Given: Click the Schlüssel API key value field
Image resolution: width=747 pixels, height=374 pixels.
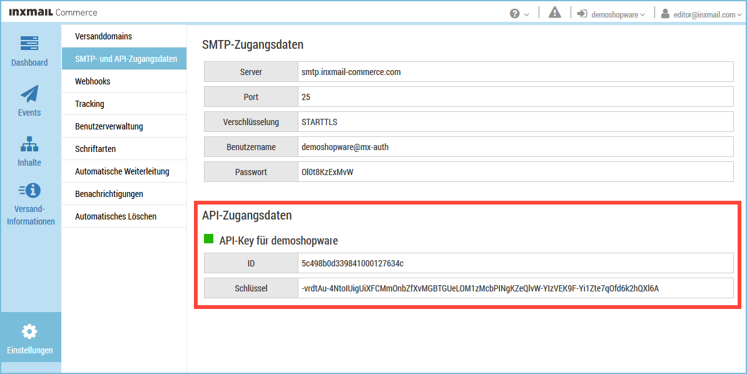Looking at the screenshot, I should [516, 288].
